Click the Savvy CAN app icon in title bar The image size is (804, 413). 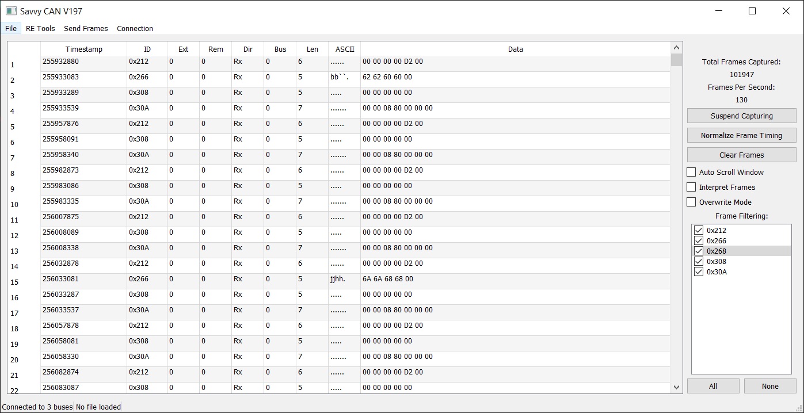pos(11,11)
